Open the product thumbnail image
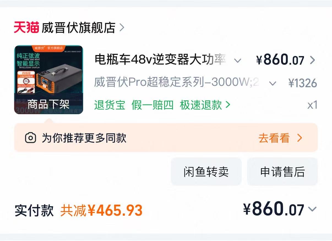Viewport: 332px width, 241px height. tap(48, 80)
